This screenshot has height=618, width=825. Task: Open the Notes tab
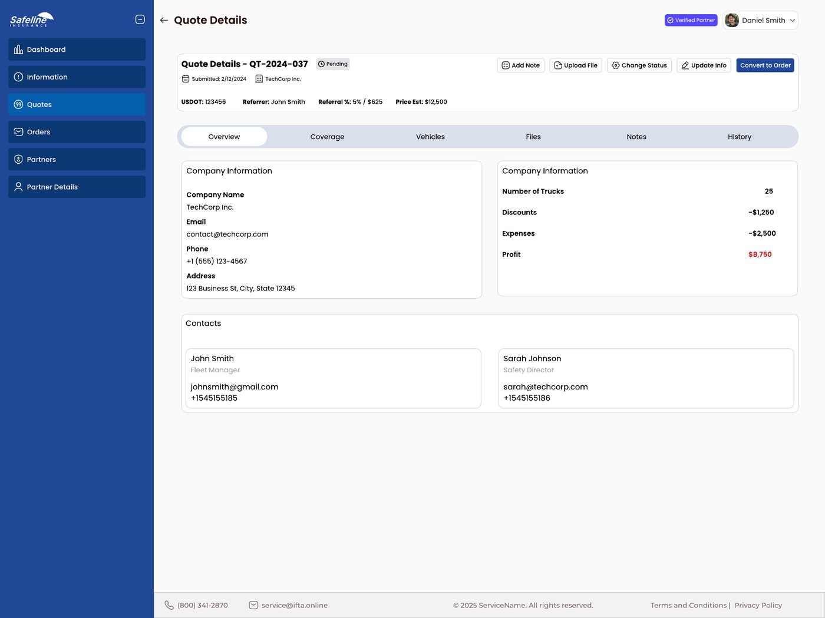pyautogui.click(x=636, y=137)
